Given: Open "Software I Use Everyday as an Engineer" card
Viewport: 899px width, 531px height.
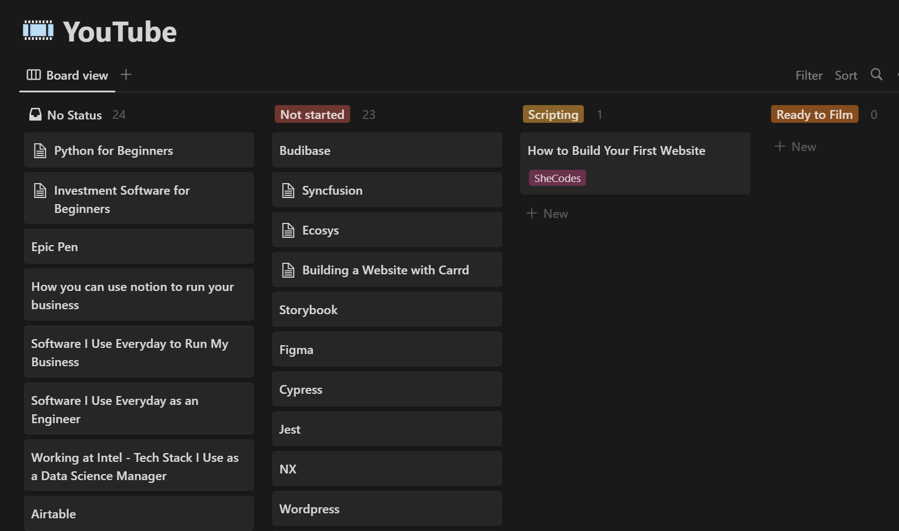Looking at the screenshot, I should (x=139, y=409).
